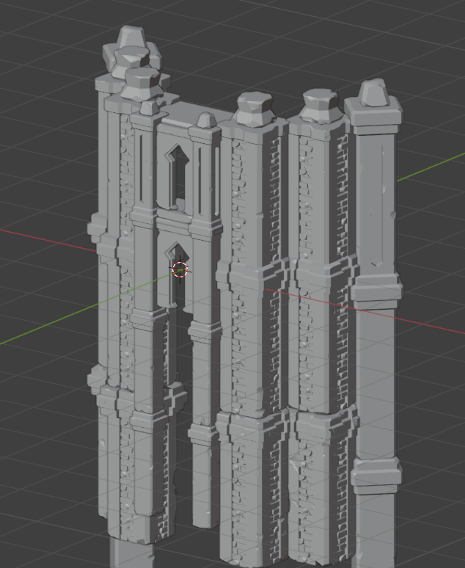Select the capstone on the middle brick pillar
The height and width of the screenshot is (568, 465).
(252, 109)
